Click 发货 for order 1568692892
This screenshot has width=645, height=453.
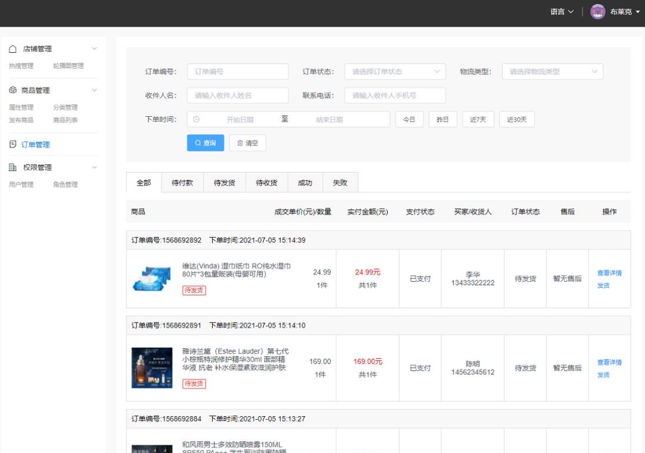click(x=603, y=285)
